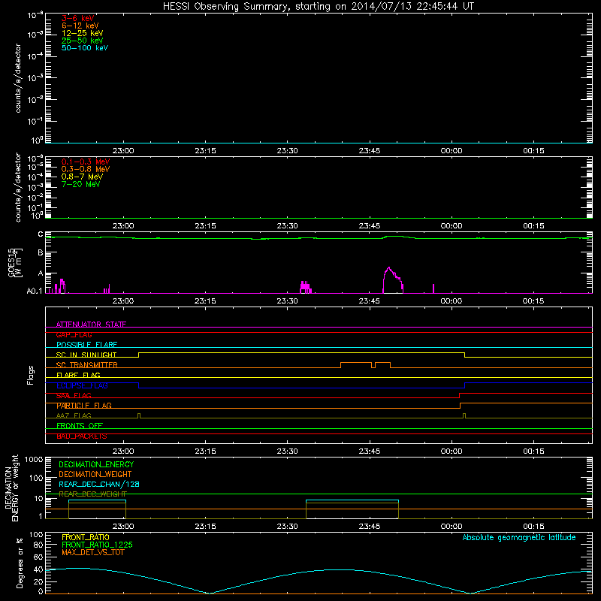Click the GOES15 axis label
This screenshot has height=601, width=601.
(x=16, y=262)
